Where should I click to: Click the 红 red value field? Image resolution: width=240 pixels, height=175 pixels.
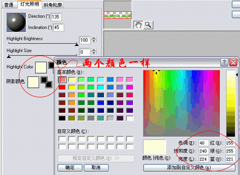[x=230, y=143]
